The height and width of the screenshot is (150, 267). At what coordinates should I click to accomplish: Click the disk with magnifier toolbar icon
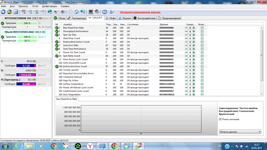click(x=42, y=12)
